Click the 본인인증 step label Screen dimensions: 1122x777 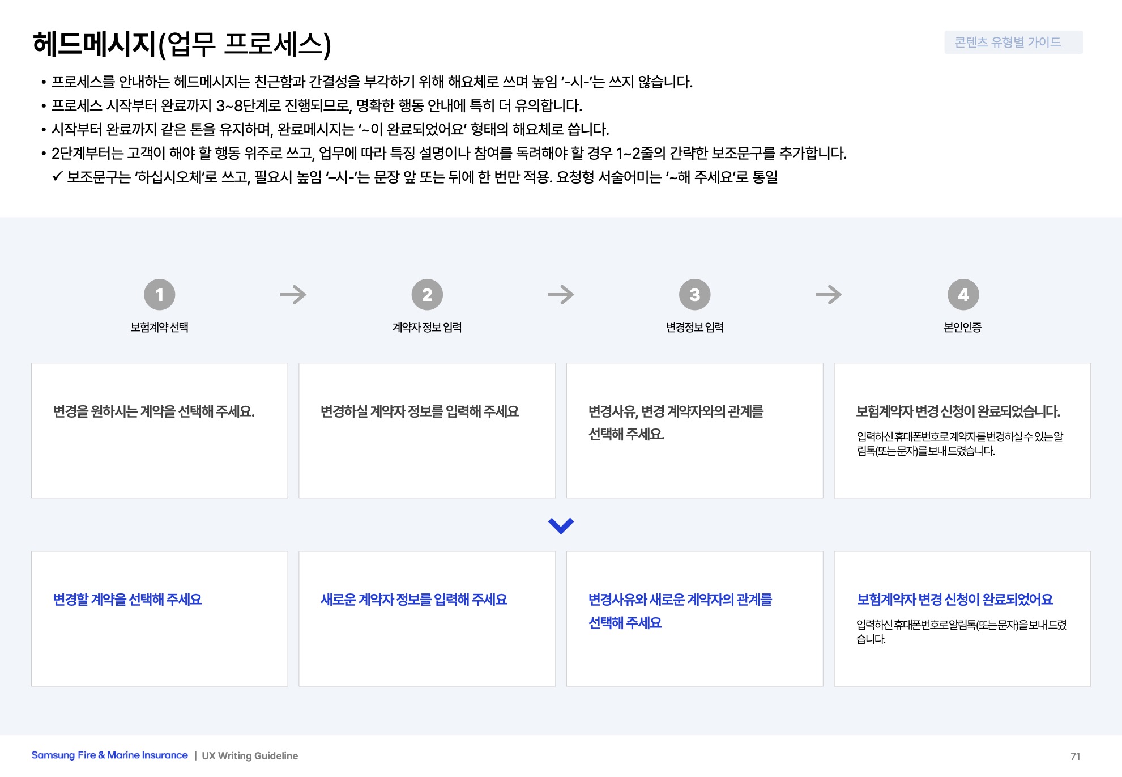[962, 328]
